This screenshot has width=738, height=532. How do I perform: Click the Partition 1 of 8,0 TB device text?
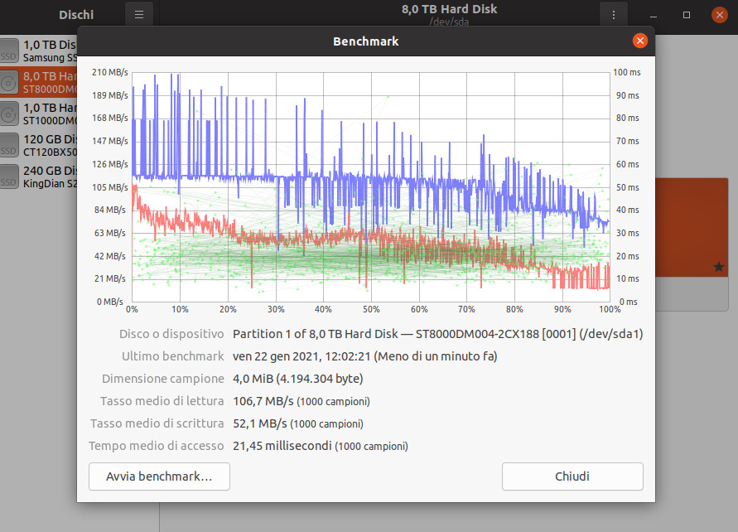click(437, 334)
